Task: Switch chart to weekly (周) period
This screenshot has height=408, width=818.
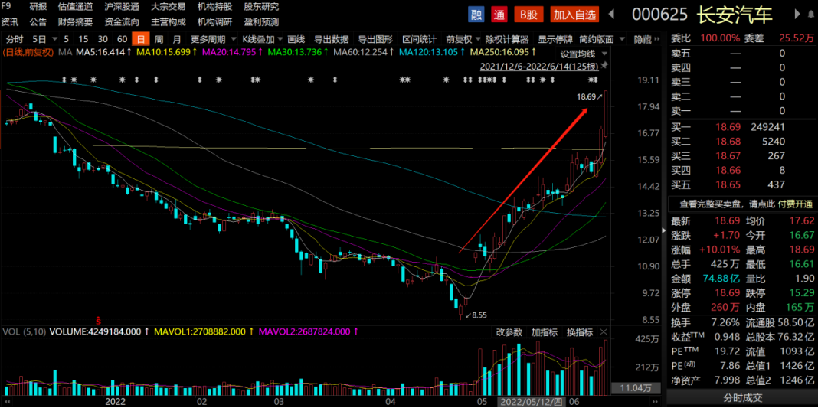Action: (159, 39)
